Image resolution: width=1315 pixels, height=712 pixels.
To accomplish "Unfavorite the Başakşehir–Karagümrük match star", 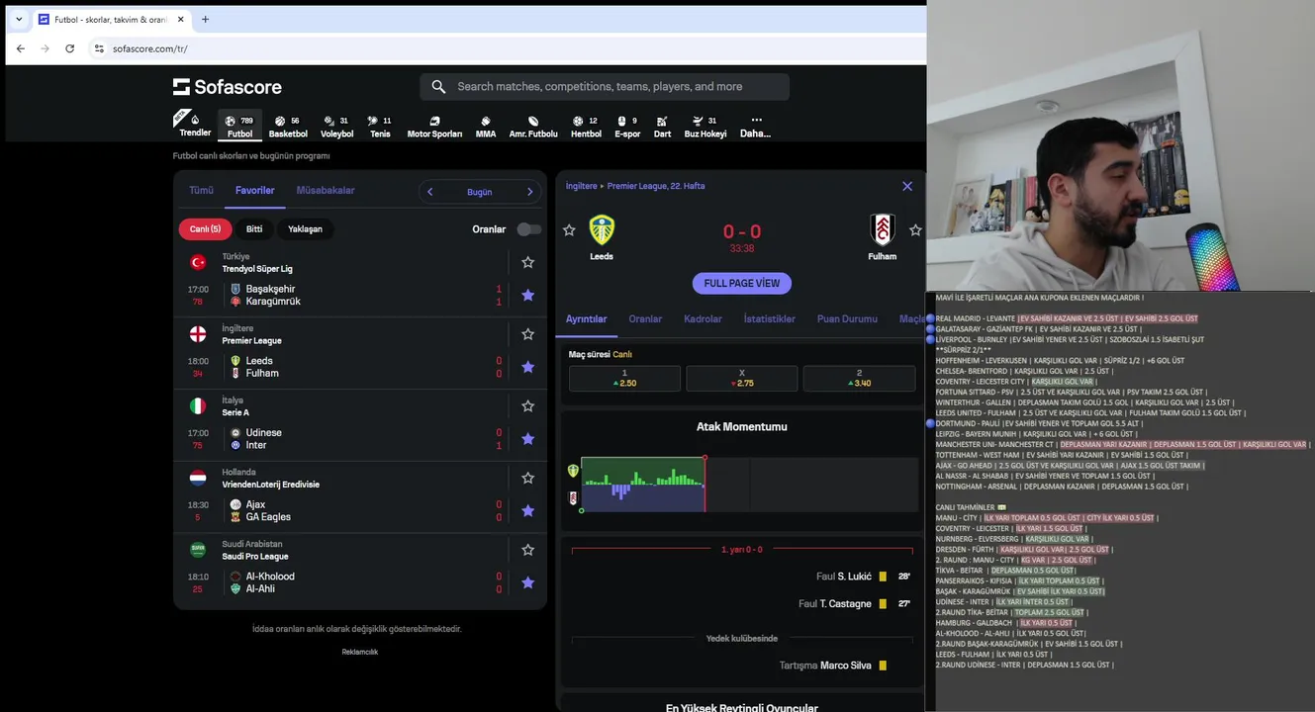I will pos(527,295).
